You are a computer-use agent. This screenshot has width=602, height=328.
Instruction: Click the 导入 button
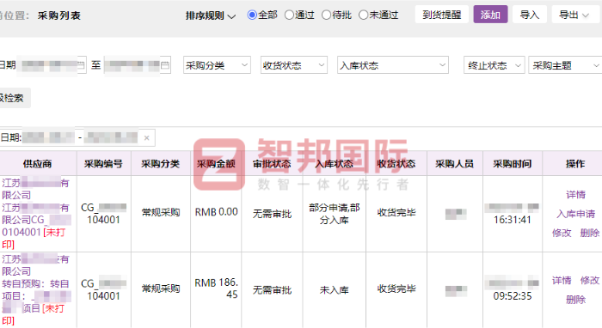[530, 15]
